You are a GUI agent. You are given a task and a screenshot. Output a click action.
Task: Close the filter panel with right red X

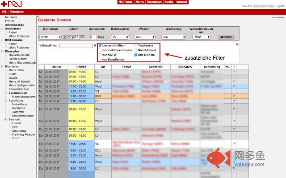point(237,44)
